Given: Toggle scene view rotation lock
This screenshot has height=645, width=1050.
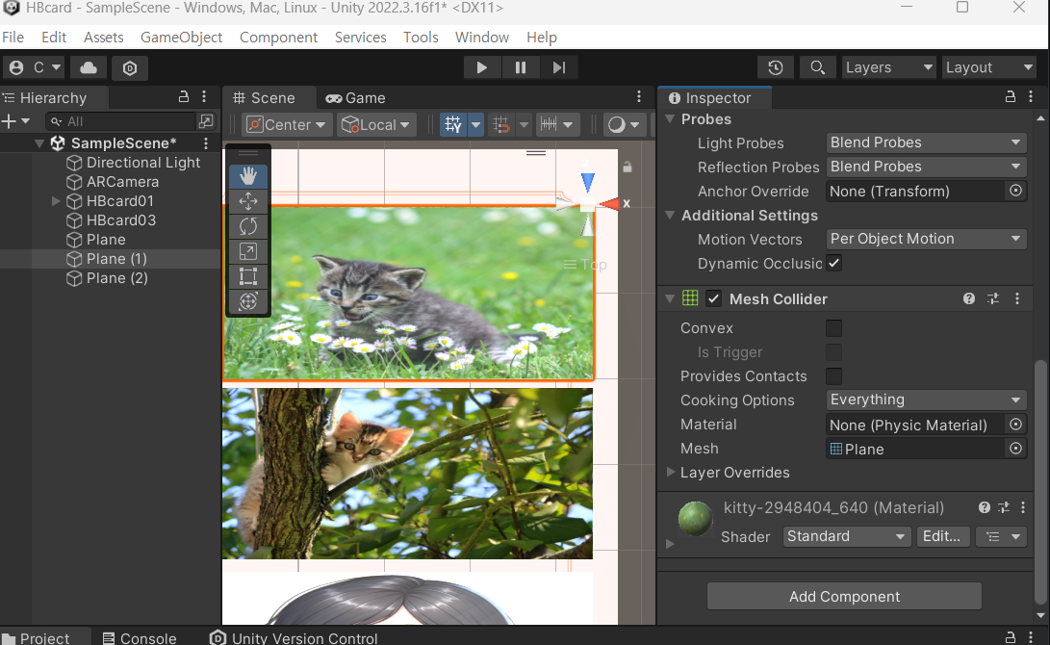Looking at the screenshot, I should tap(627, 167).
